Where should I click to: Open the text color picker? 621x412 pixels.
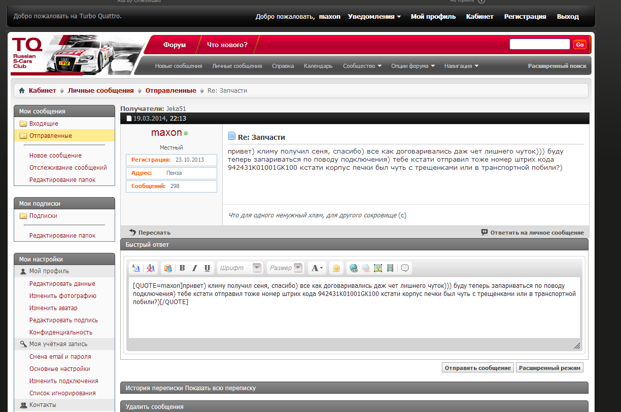[x=317, y=268]
